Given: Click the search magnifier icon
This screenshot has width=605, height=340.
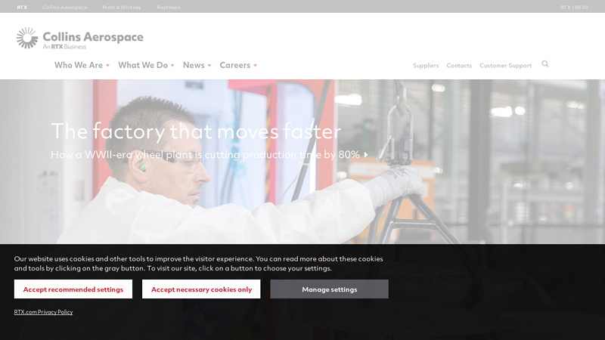Looking at the screenshot, I should pos(544,64).
